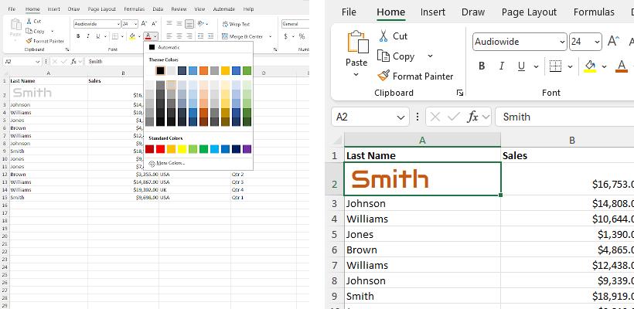This screenshot has height=309, width=634.
Task: Apply Accounting Number Format dollar icon
Action: [x=286, y=36]
